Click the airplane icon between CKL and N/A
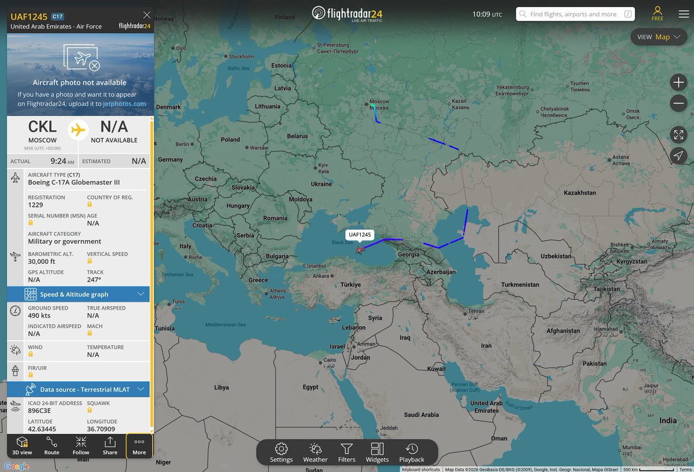The height and width of the screenshot is (472, 694). point(77,130)
